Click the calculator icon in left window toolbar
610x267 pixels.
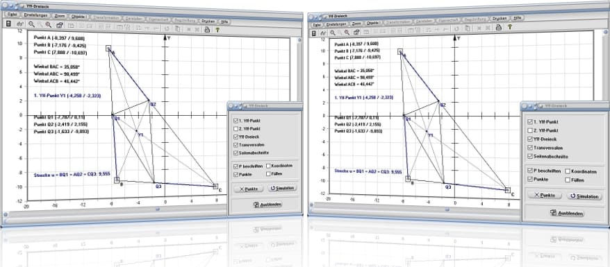8,24
